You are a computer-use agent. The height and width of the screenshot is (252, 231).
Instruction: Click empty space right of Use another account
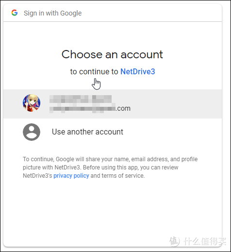click(x=171, y=132)
